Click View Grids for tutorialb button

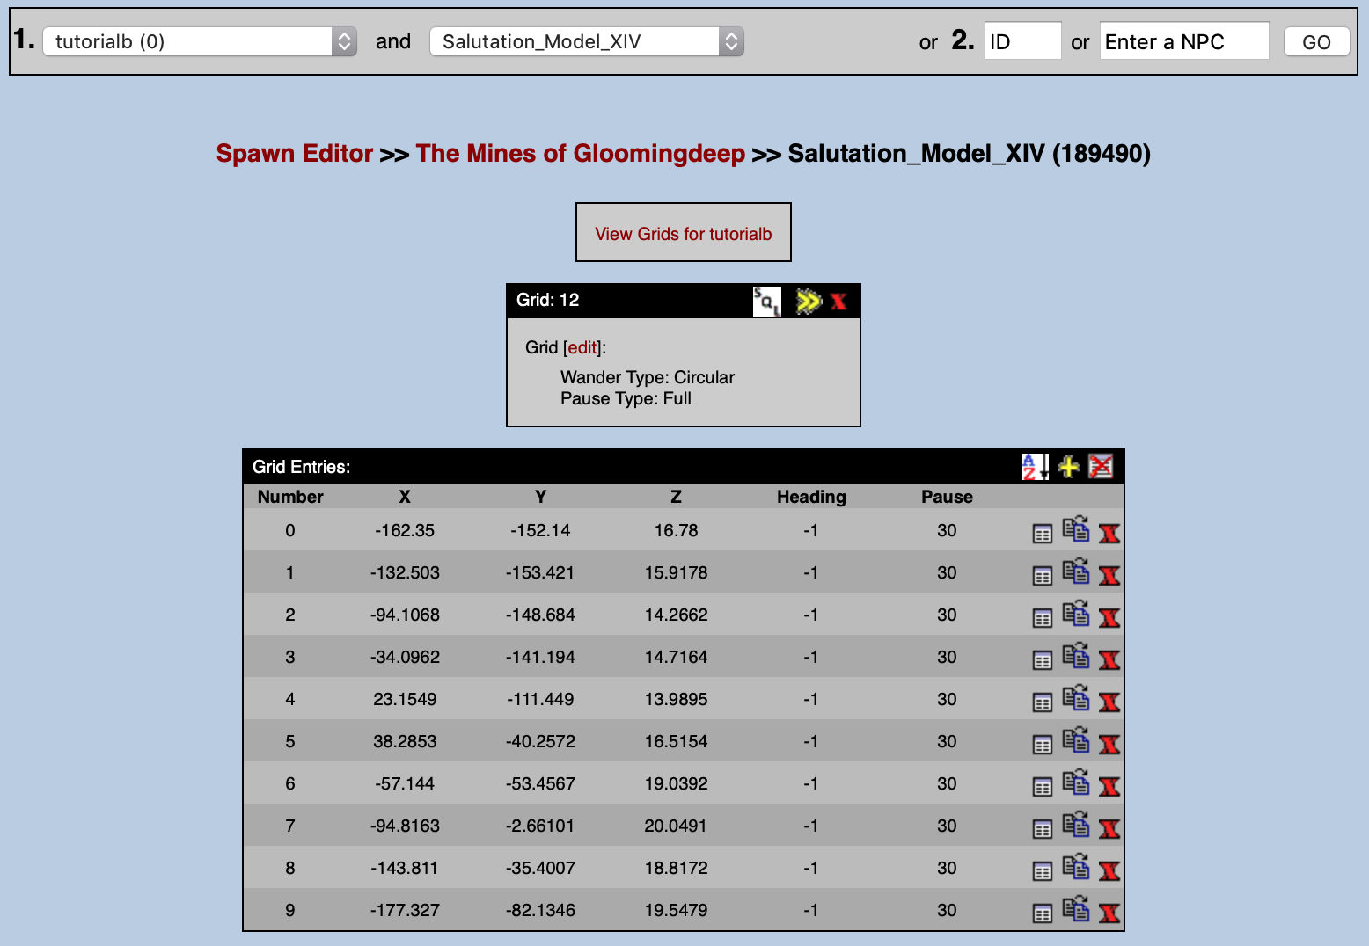683,234
